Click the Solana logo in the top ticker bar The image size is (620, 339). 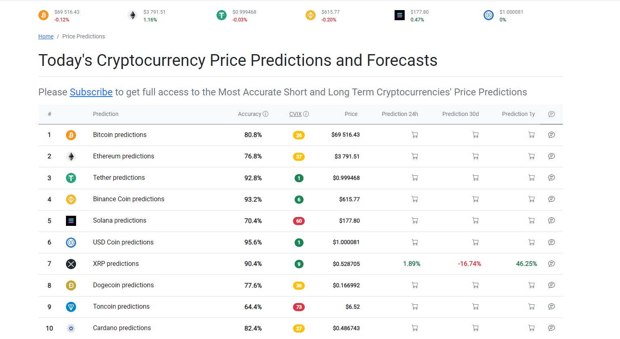coord(399,15)
